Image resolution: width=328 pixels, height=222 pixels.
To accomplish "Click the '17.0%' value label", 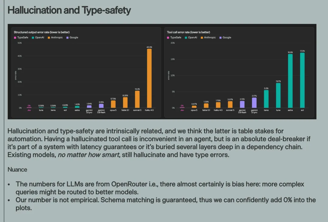I will [x=302, y=51].
